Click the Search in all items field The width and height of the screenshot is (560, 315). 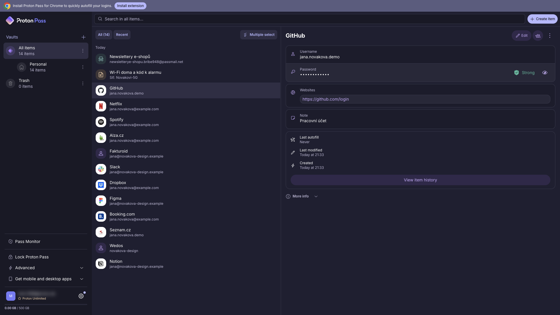tap(309, 19)
